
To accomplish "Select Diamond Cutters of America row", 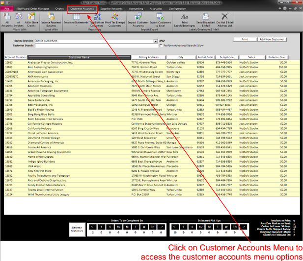I will pos(152,142).
